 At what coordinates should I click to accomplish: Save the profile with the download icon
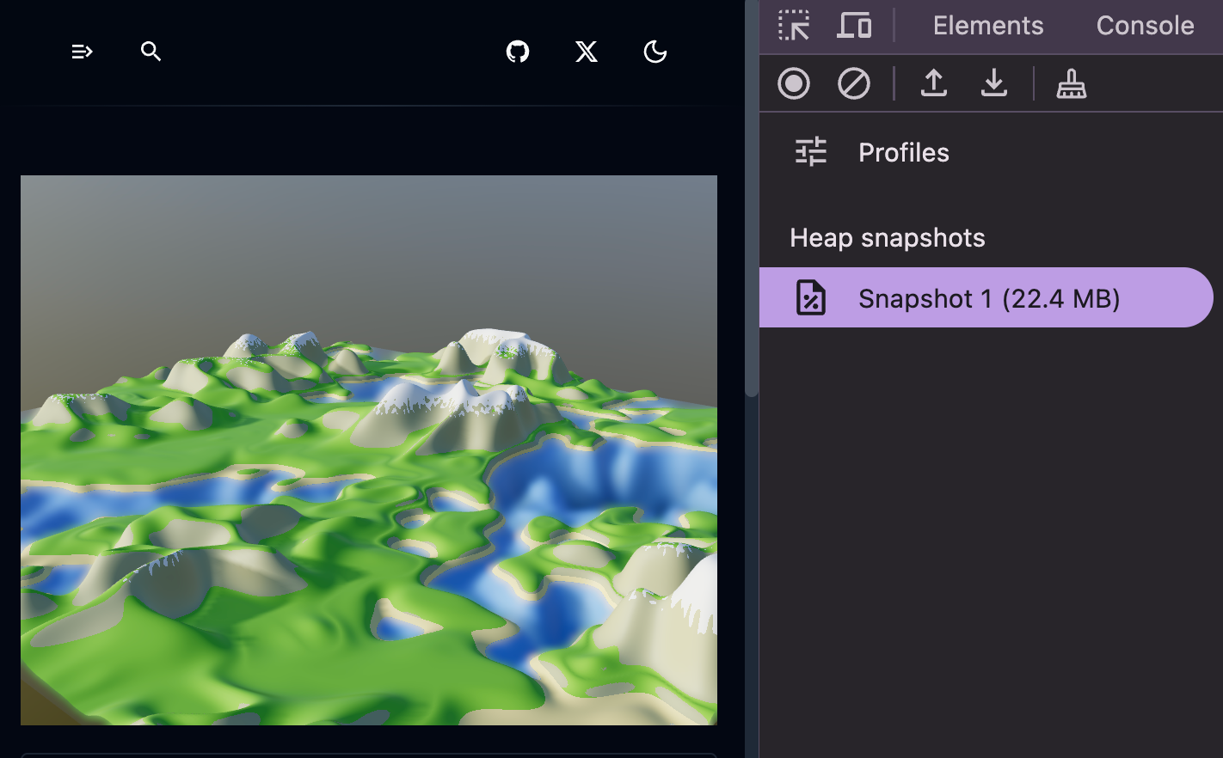[993, 84]
